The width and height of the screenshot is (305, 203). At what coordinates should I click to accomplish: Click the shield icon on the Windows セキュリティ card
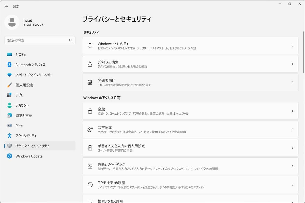[x=90, y=46]
